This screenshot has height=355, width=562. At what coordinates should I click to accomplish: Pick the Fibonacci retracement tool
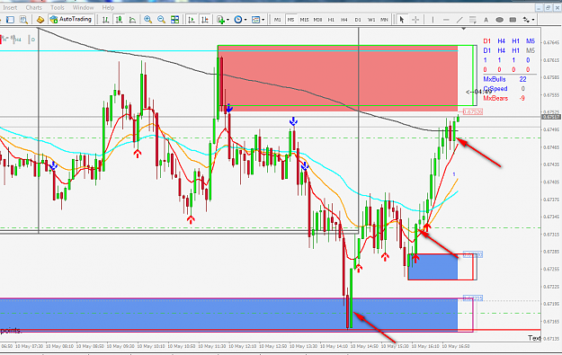[473, 20]
